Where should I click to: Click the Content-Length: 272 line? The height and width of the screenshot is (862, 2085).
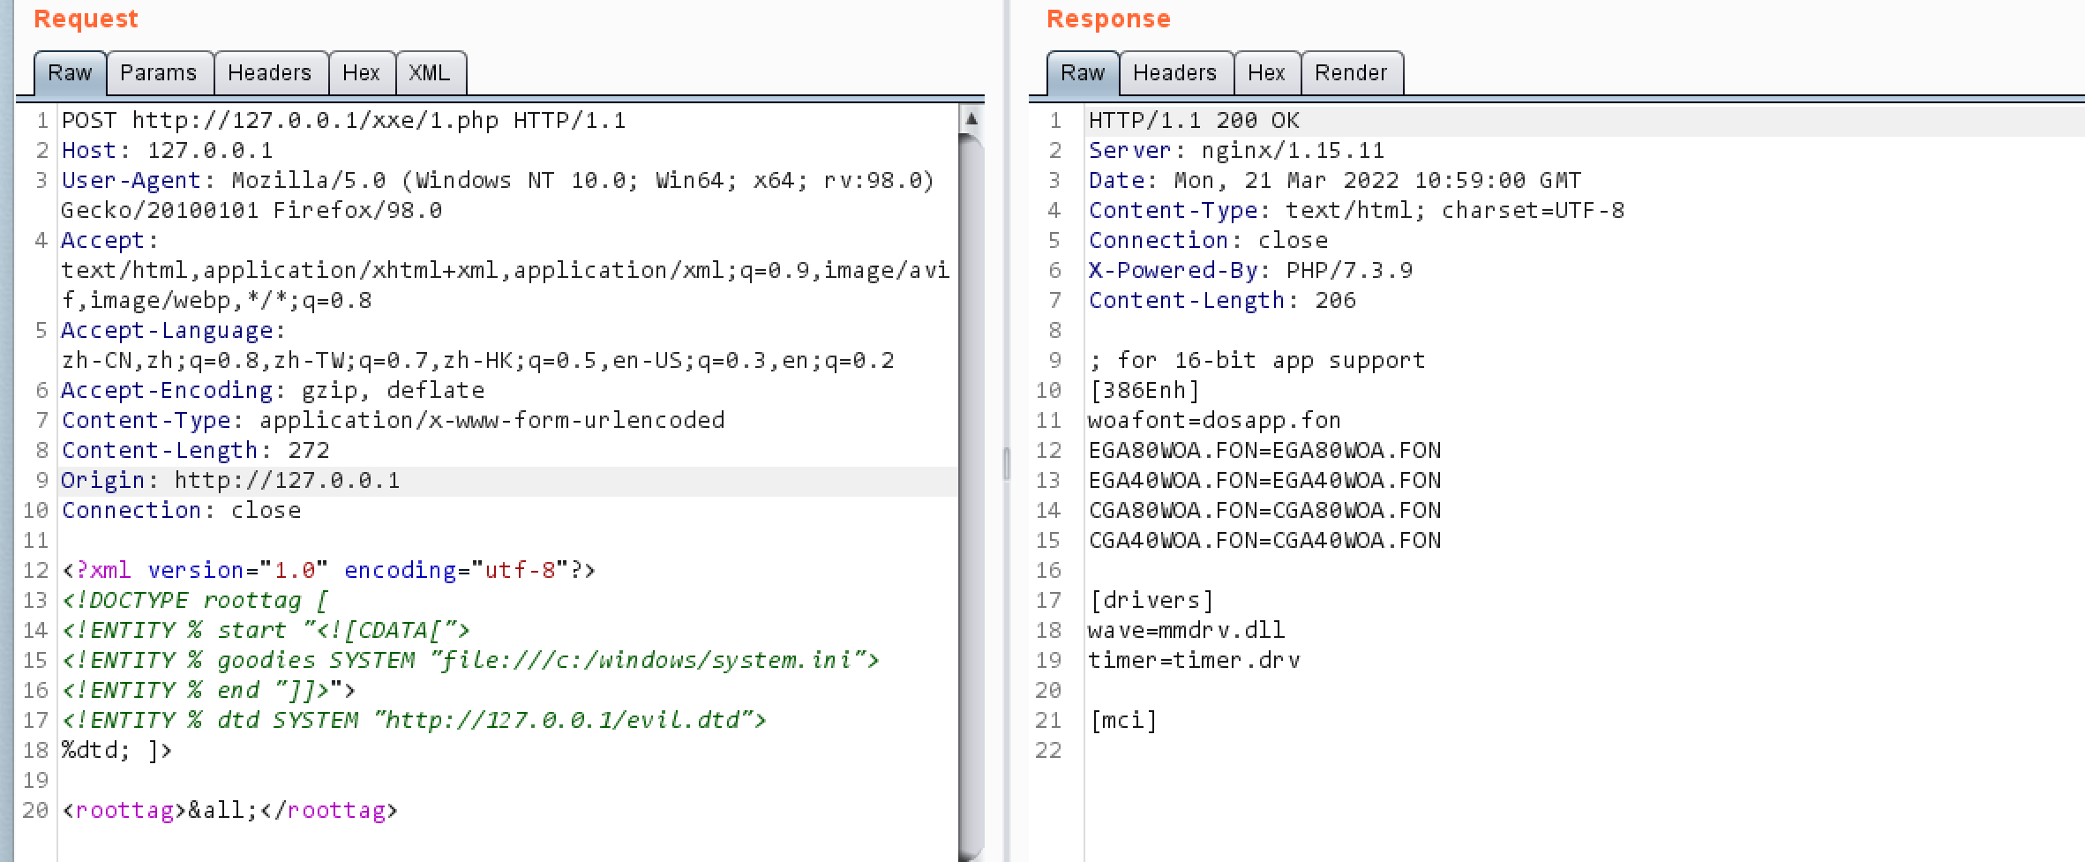coord(195,451)
